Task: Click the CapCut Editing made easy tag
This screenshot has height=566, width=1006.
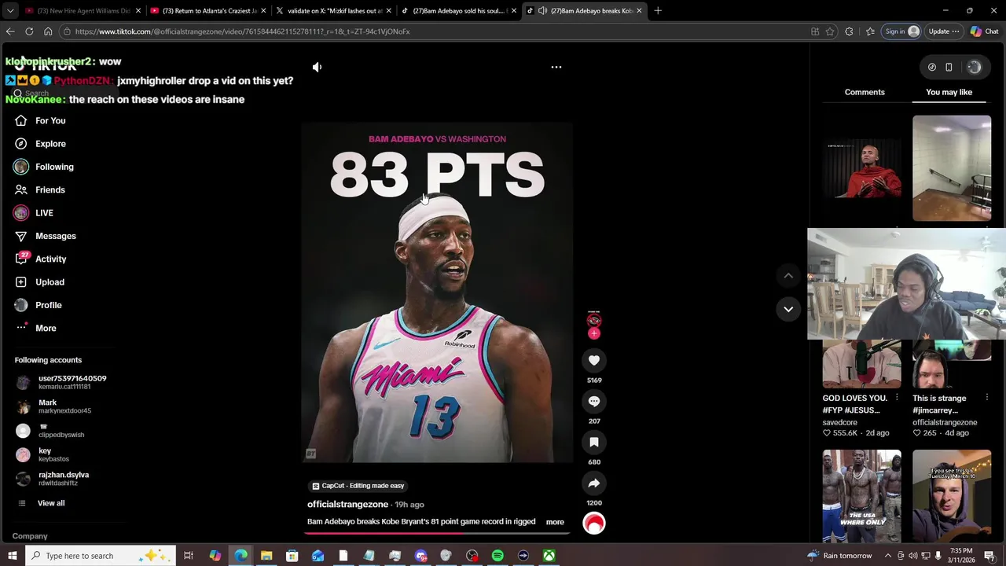Action: [x=358, y=486]
